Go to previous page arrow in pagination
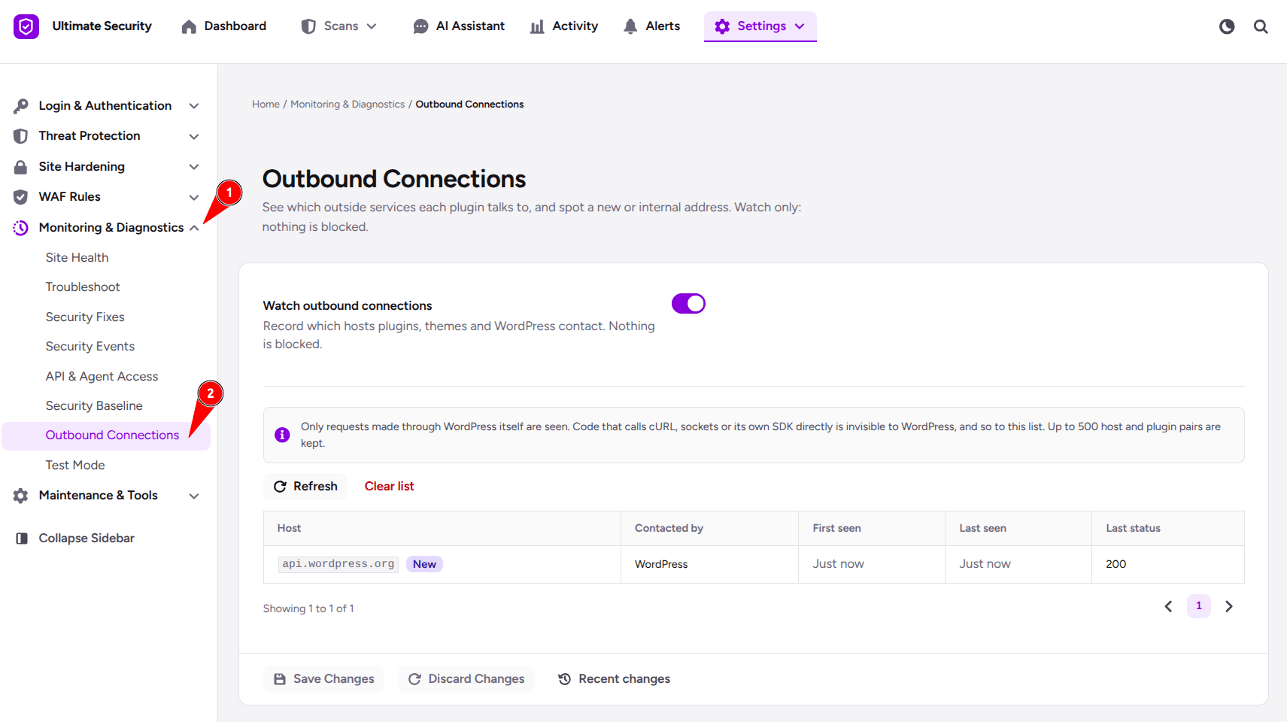Image resolution: width=1287 pixels, height=722 pixels. (1168, 606)
